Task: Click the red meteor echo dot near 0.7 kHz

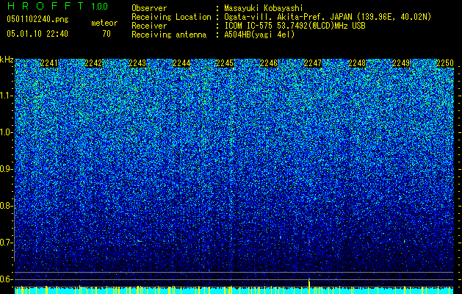Action: 309,242
